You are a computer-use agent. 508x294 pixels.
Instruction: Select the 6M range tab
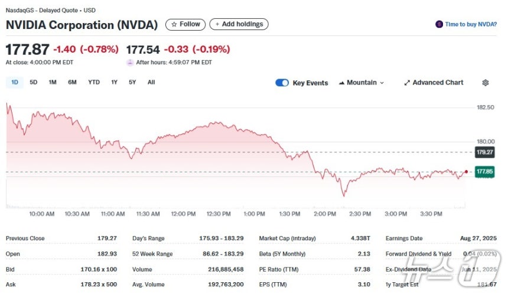[72, 82]
